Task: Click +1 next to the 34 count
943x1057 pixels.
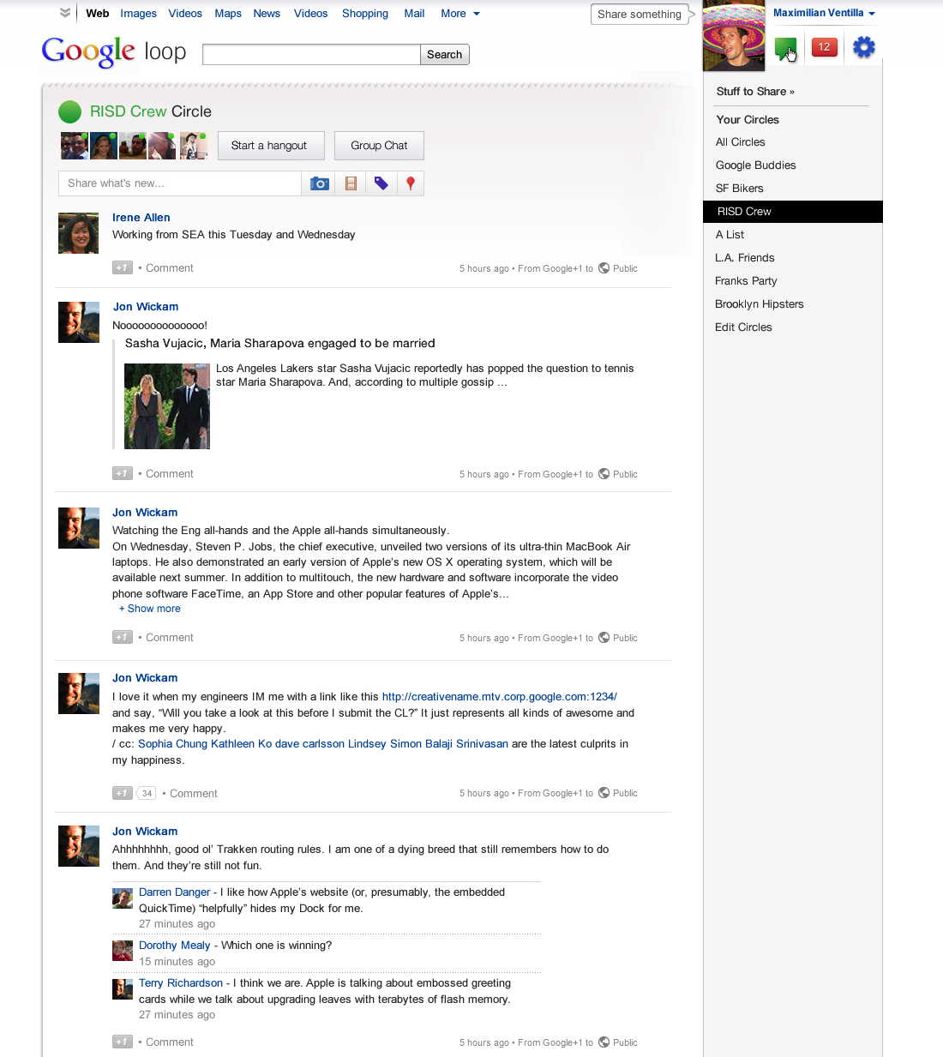Action: point(123,794)
